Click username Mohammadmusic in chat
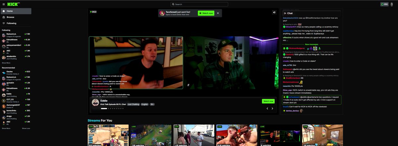This screenshot has height=146, width=398. [x=291, y=82]
